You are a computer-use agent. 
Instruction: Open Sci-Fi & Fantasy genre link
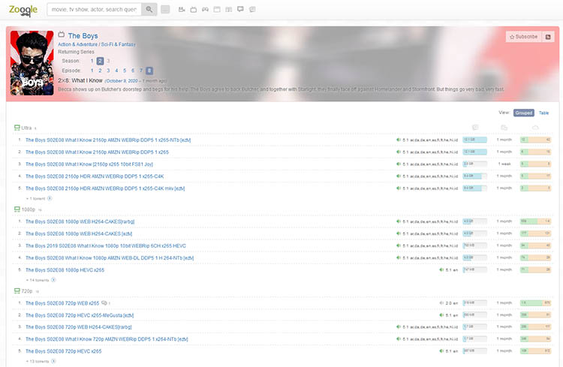(x=119, y=44)
